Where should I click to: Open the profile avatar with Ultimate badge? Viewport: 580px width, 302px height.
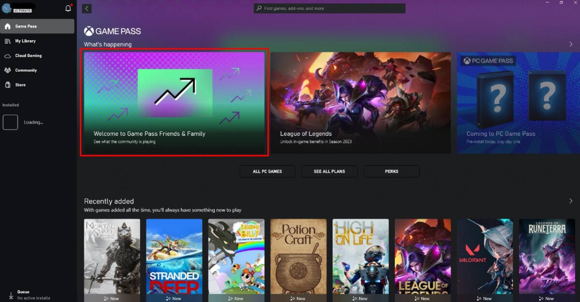[x=7, y=8]
